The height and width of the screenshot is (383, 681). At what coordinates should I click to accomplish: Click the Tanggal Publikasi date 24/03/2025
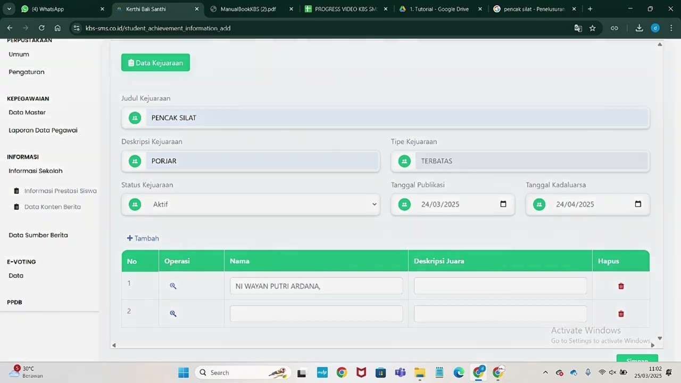coord(440,204)
